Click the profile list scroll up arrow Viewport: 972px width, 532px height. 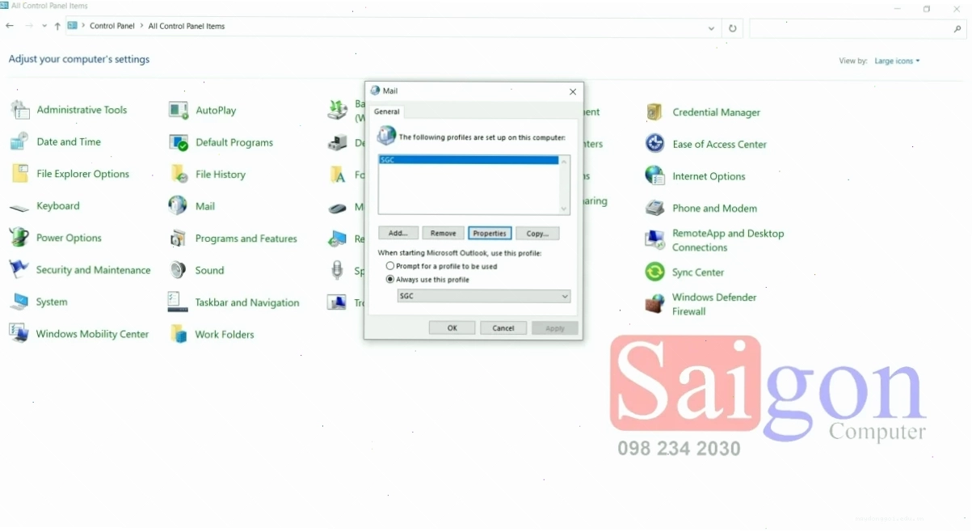pyautogui.click(x=564, y=161)
